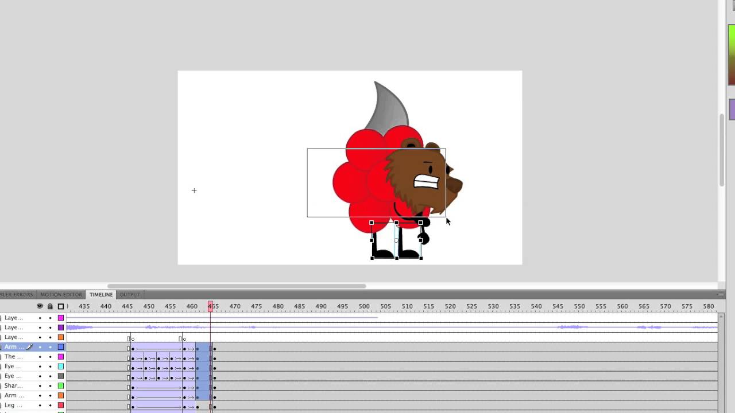Toggle visibility of the top magenta Laye layer
The width and height of the screenshot is (735, 413).
[40, 318]
